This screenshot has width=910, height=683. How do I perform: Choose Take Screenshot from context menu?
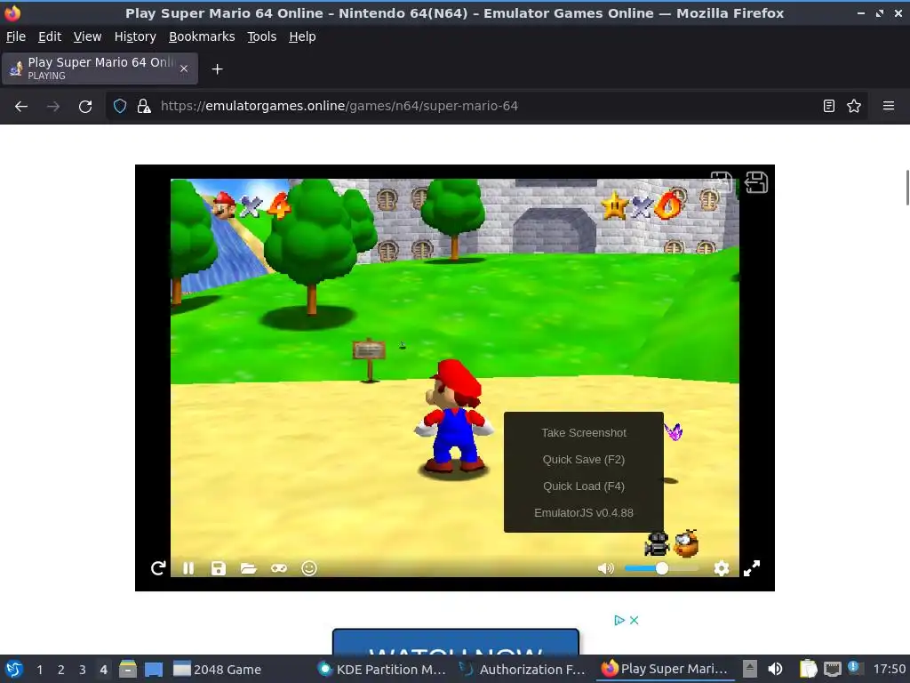[584, 433]
